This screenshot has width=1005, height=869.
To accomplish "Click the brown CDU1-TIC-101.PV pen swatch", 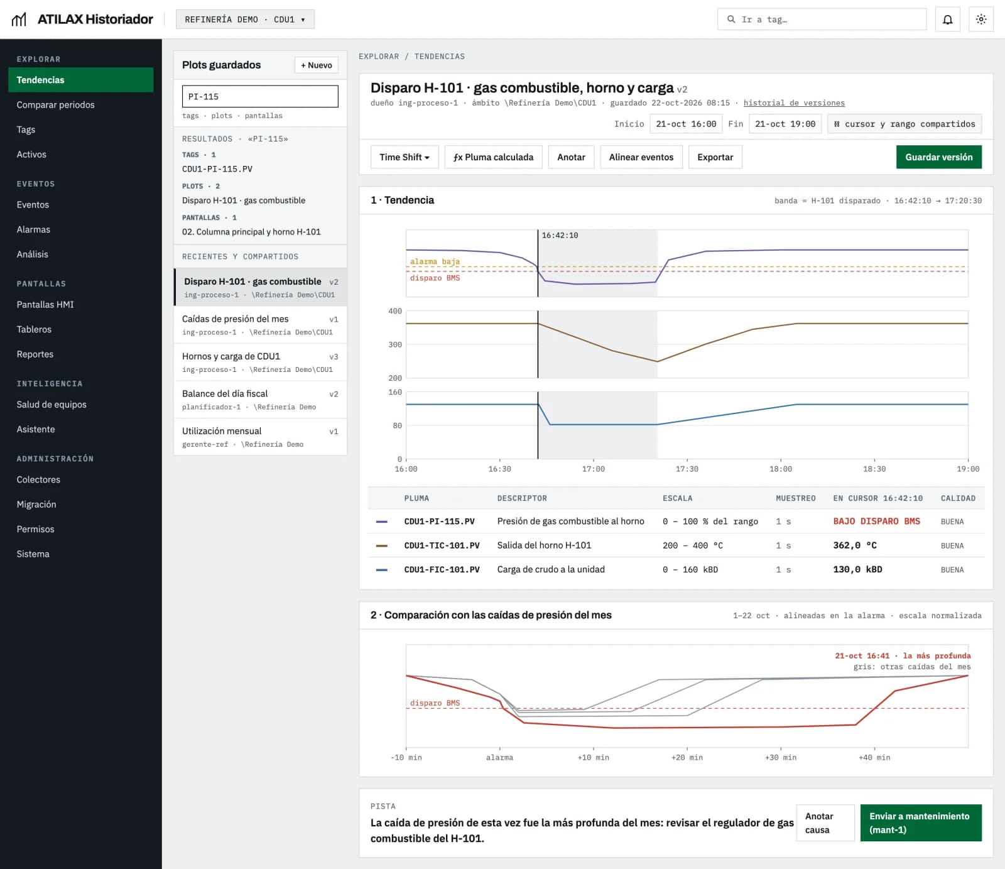I will click(x=381, y=545).
